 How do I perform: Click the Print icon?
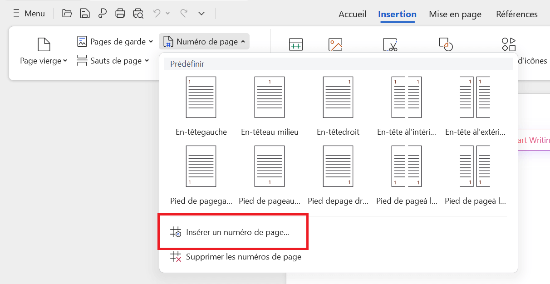click(120, 14)
